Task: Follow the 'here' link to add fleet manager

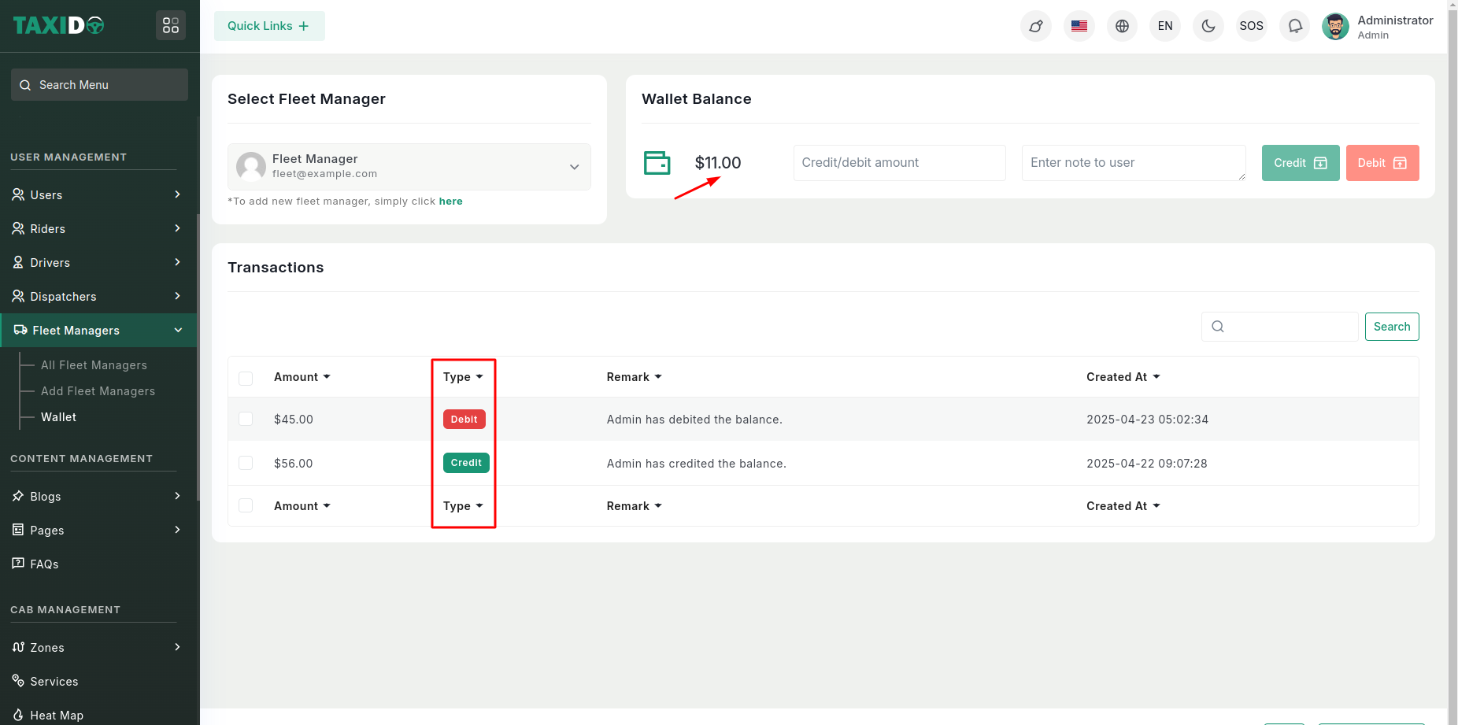Action: 450,202
